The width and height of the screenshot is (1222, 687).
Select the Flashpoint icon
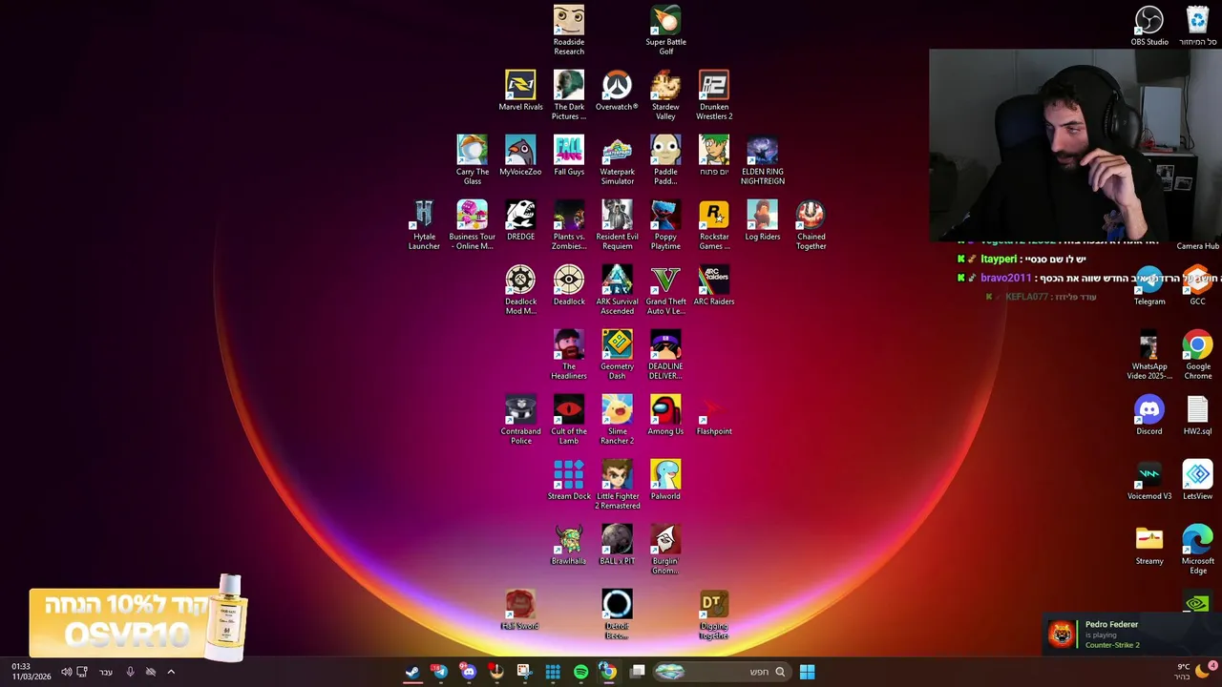click(714, 415)
